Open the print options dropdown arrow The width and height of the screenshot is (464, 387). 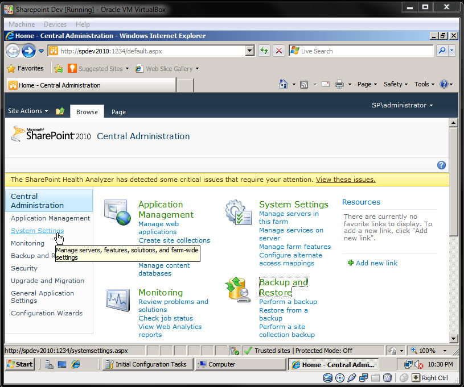350,85
